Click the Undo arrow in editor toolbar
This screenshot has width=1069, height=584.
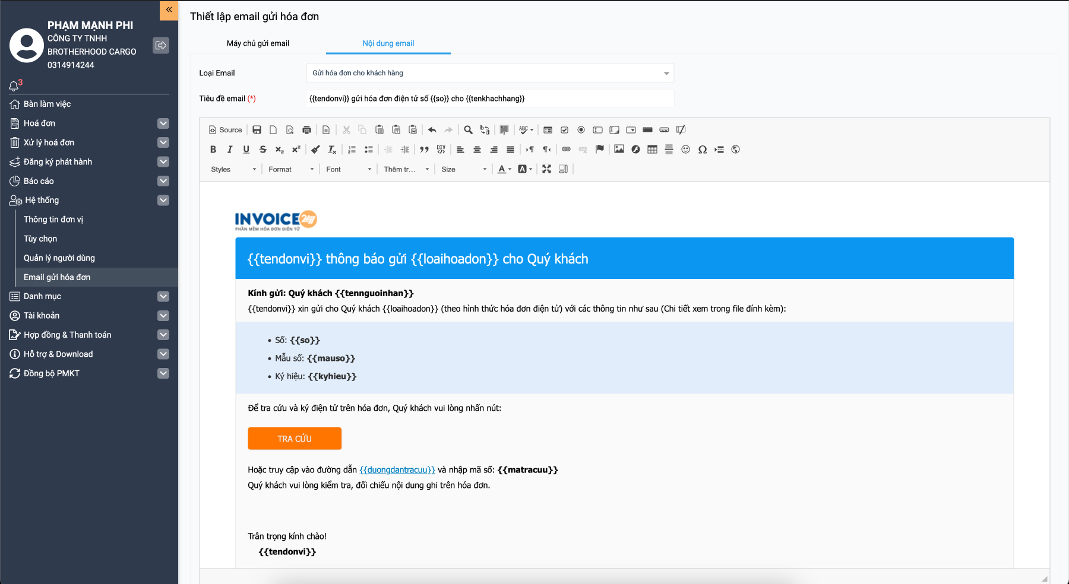[432, 130]
